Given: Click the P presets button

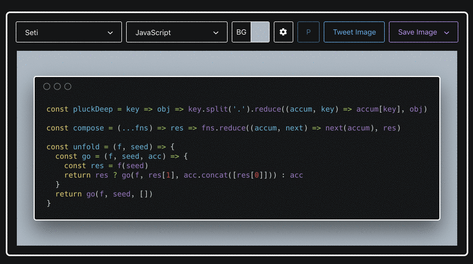Looking at the screenshot, I should pyautogui.click(x=309, y=32).
